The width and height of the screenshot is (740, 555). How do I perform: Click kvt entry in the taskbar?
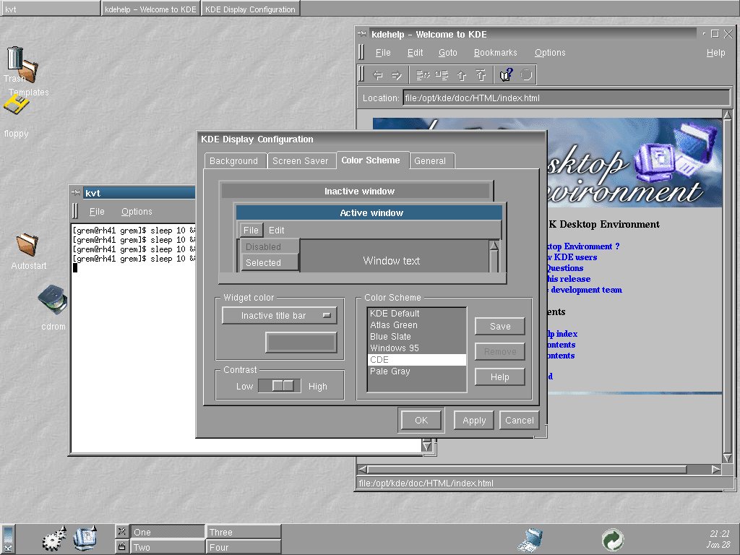click(x=51, y=9)
